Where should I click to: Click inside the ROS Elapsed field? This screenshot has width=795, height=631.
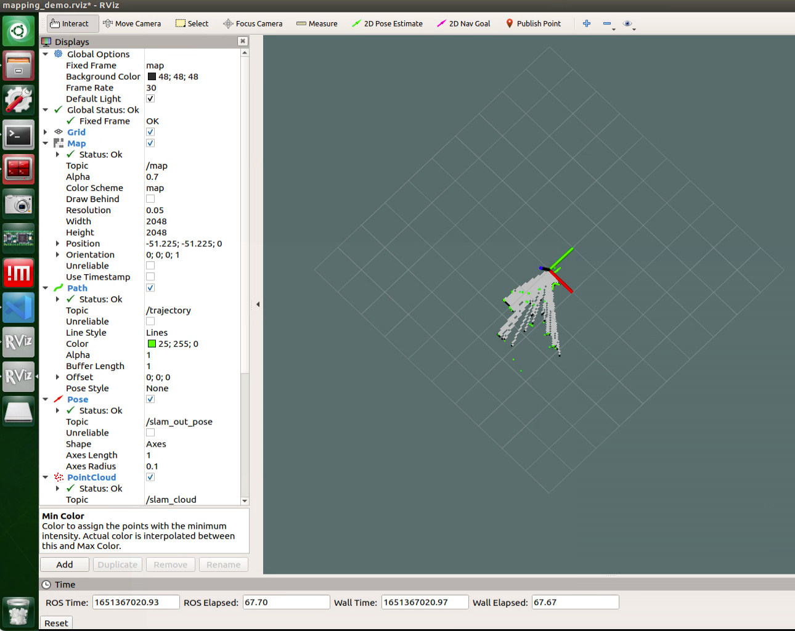pos(286,602)
